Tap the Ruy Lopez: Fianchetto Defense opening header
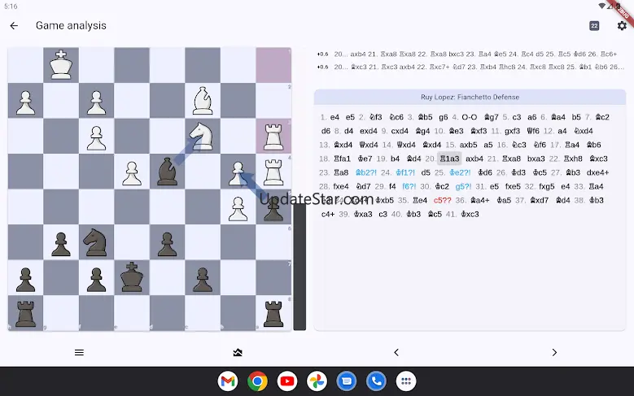The width and height of the screenshot is (634, 396). click(470, 97)
